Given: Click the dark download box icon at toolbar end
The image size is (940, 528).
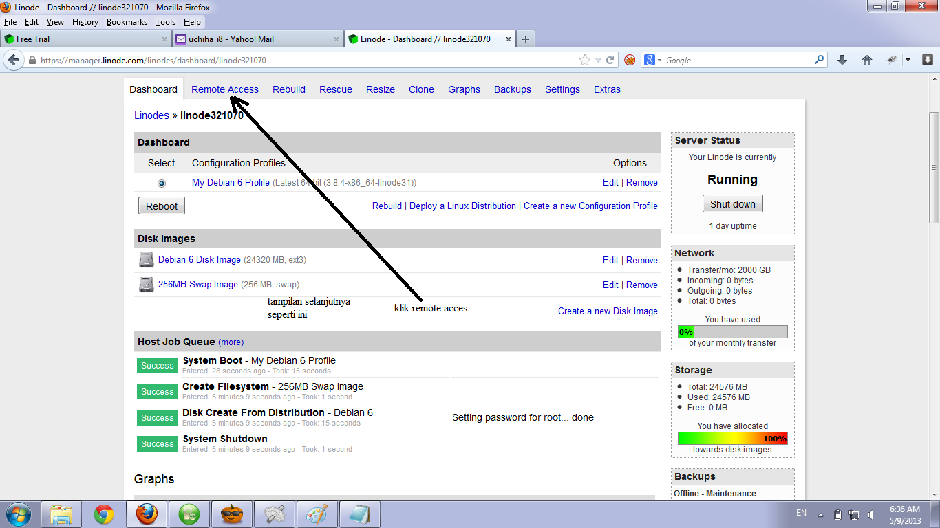Looking at the screenshot, I should coord(927,60).
